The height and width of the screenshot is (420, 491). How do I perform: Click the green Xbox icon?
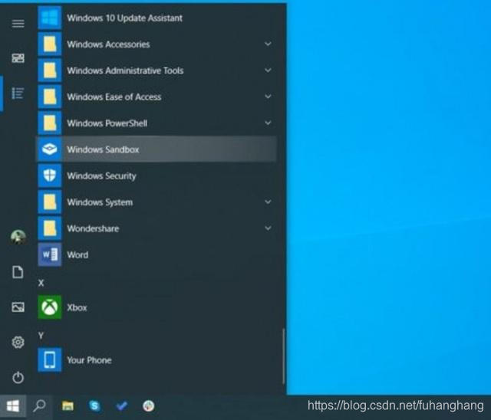point(50,307)
